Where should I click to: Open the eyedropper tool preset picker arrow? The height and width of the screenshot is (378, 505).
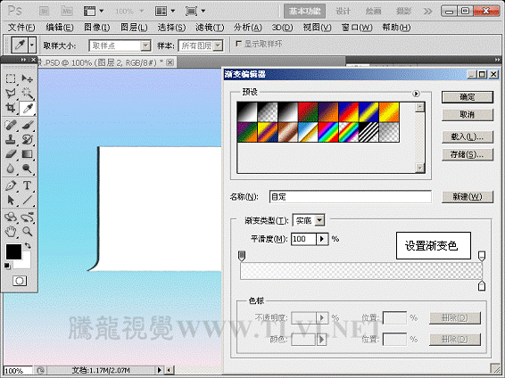32,45
